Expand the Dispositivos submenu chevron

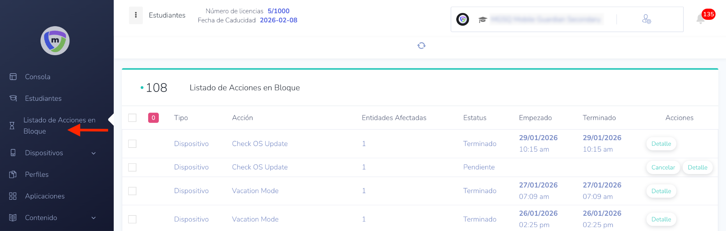tap(94, 153)
